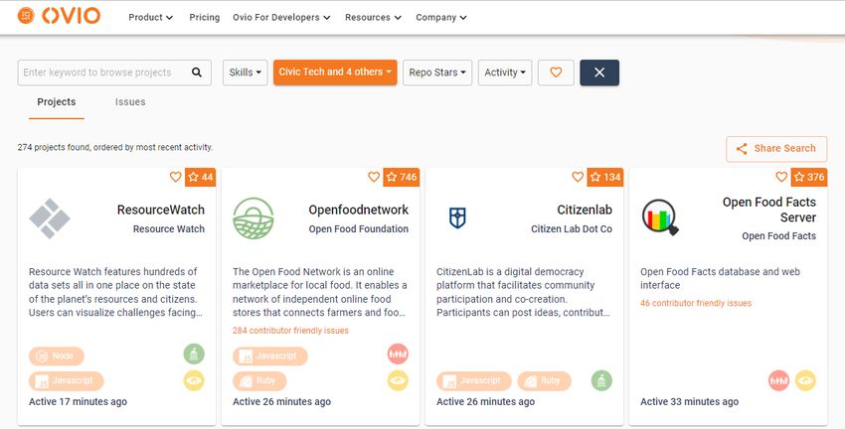This screenshot has height=429, width=845.
Task: Click ResourceWatch yellow eye category icon
Action: tap(194, 380)
